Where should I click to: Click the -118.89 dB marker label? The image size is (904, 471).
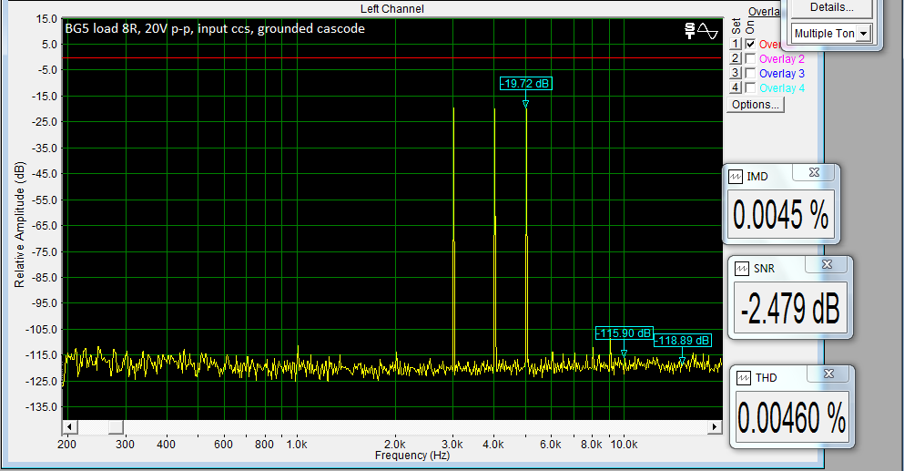[x=683, y=341]
